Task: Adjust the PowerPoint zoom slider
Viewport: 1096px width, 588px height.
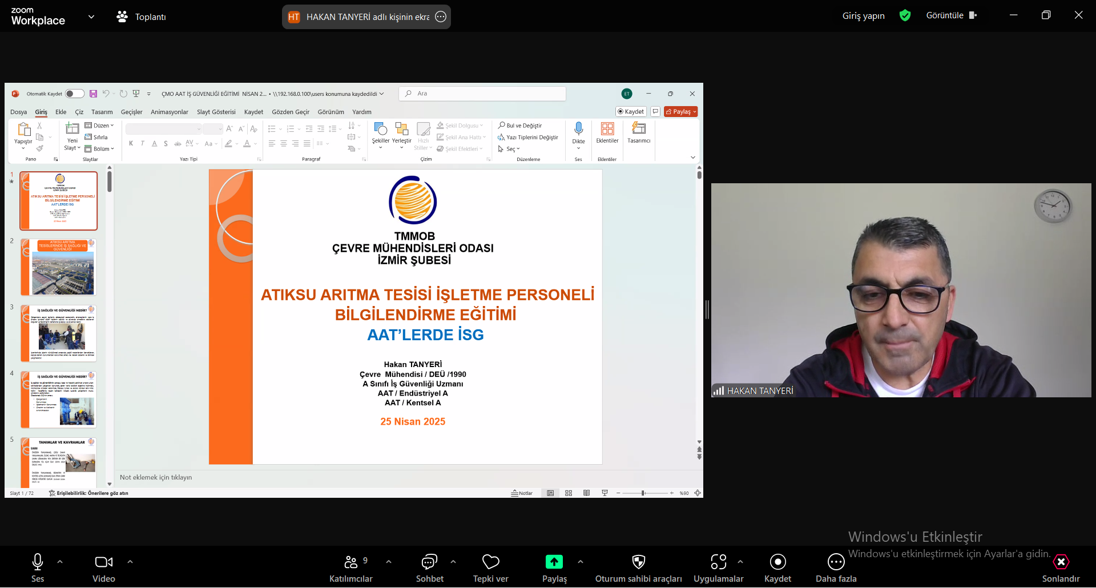Action: (643, 493)
